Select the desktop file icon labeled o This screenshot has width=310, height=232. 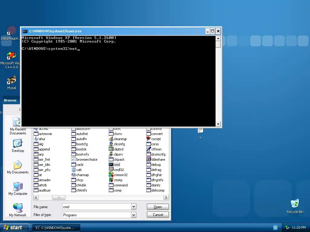pos(200,133)
